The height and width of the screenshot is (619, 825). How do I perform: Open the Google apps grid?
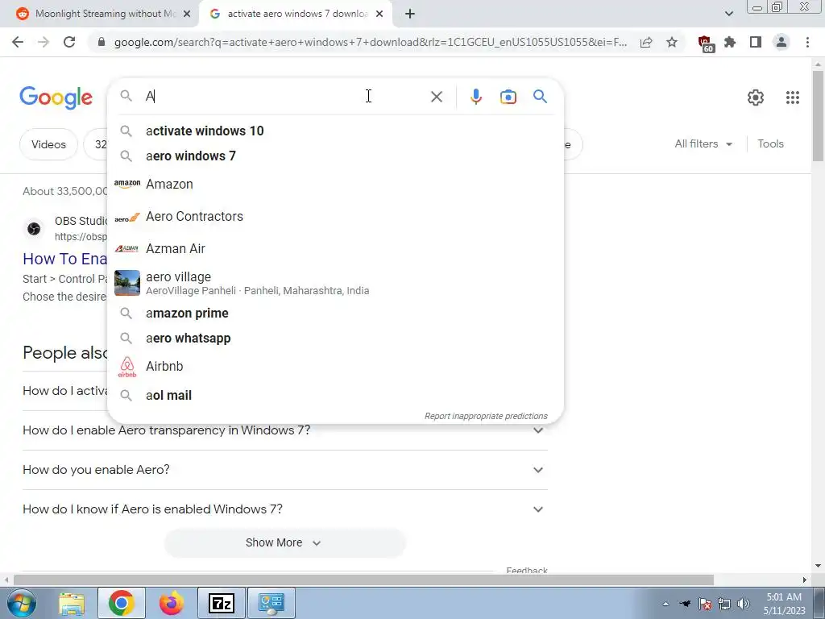(793, 98)
